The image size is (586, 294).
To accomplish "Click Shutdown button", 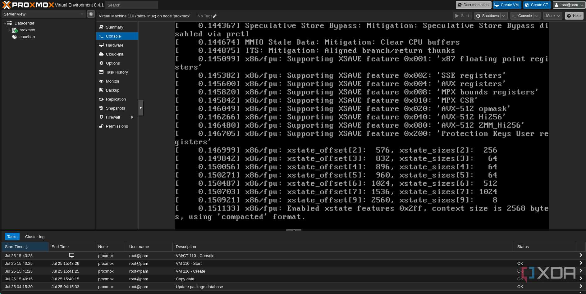I will pos(488,16).
